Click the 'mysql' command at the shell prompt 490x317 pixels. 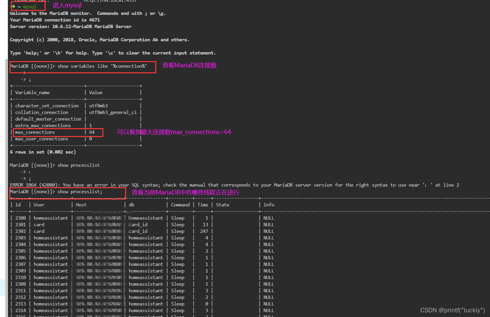[x=29, y=7]
